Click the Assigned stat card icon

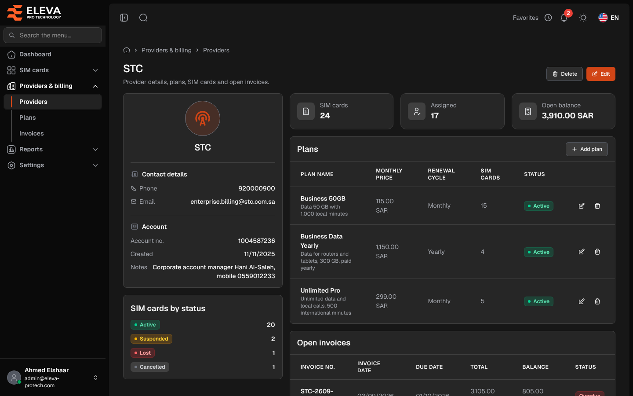pyautogui.click(x=417, y=111)
